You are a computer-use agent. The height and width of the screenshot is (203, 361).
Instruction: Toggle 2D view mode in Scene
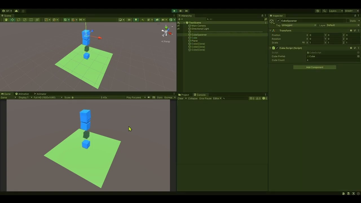[x=129, y=20]
